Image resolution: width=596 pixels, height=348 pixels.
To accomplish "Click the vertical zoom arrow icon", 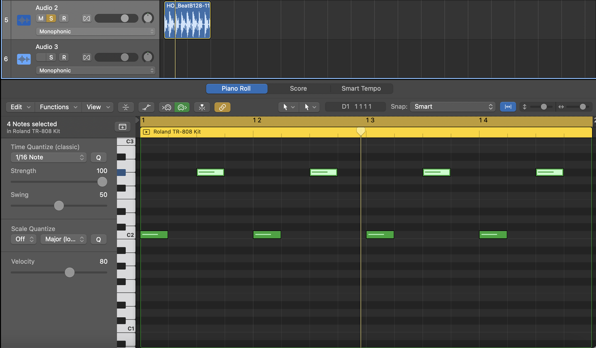I will pyautogui.click(x=525, y=107).
